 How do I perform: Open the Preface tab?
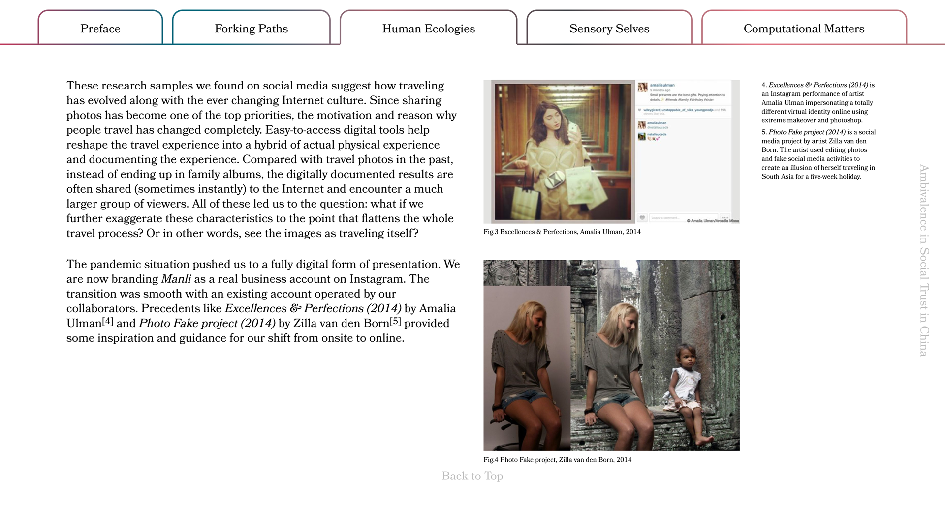(x=100, y=28)
